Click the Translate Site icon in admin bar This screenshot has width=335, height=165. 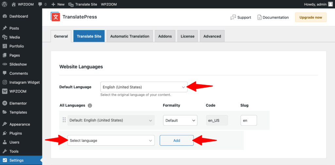(71, 5)
